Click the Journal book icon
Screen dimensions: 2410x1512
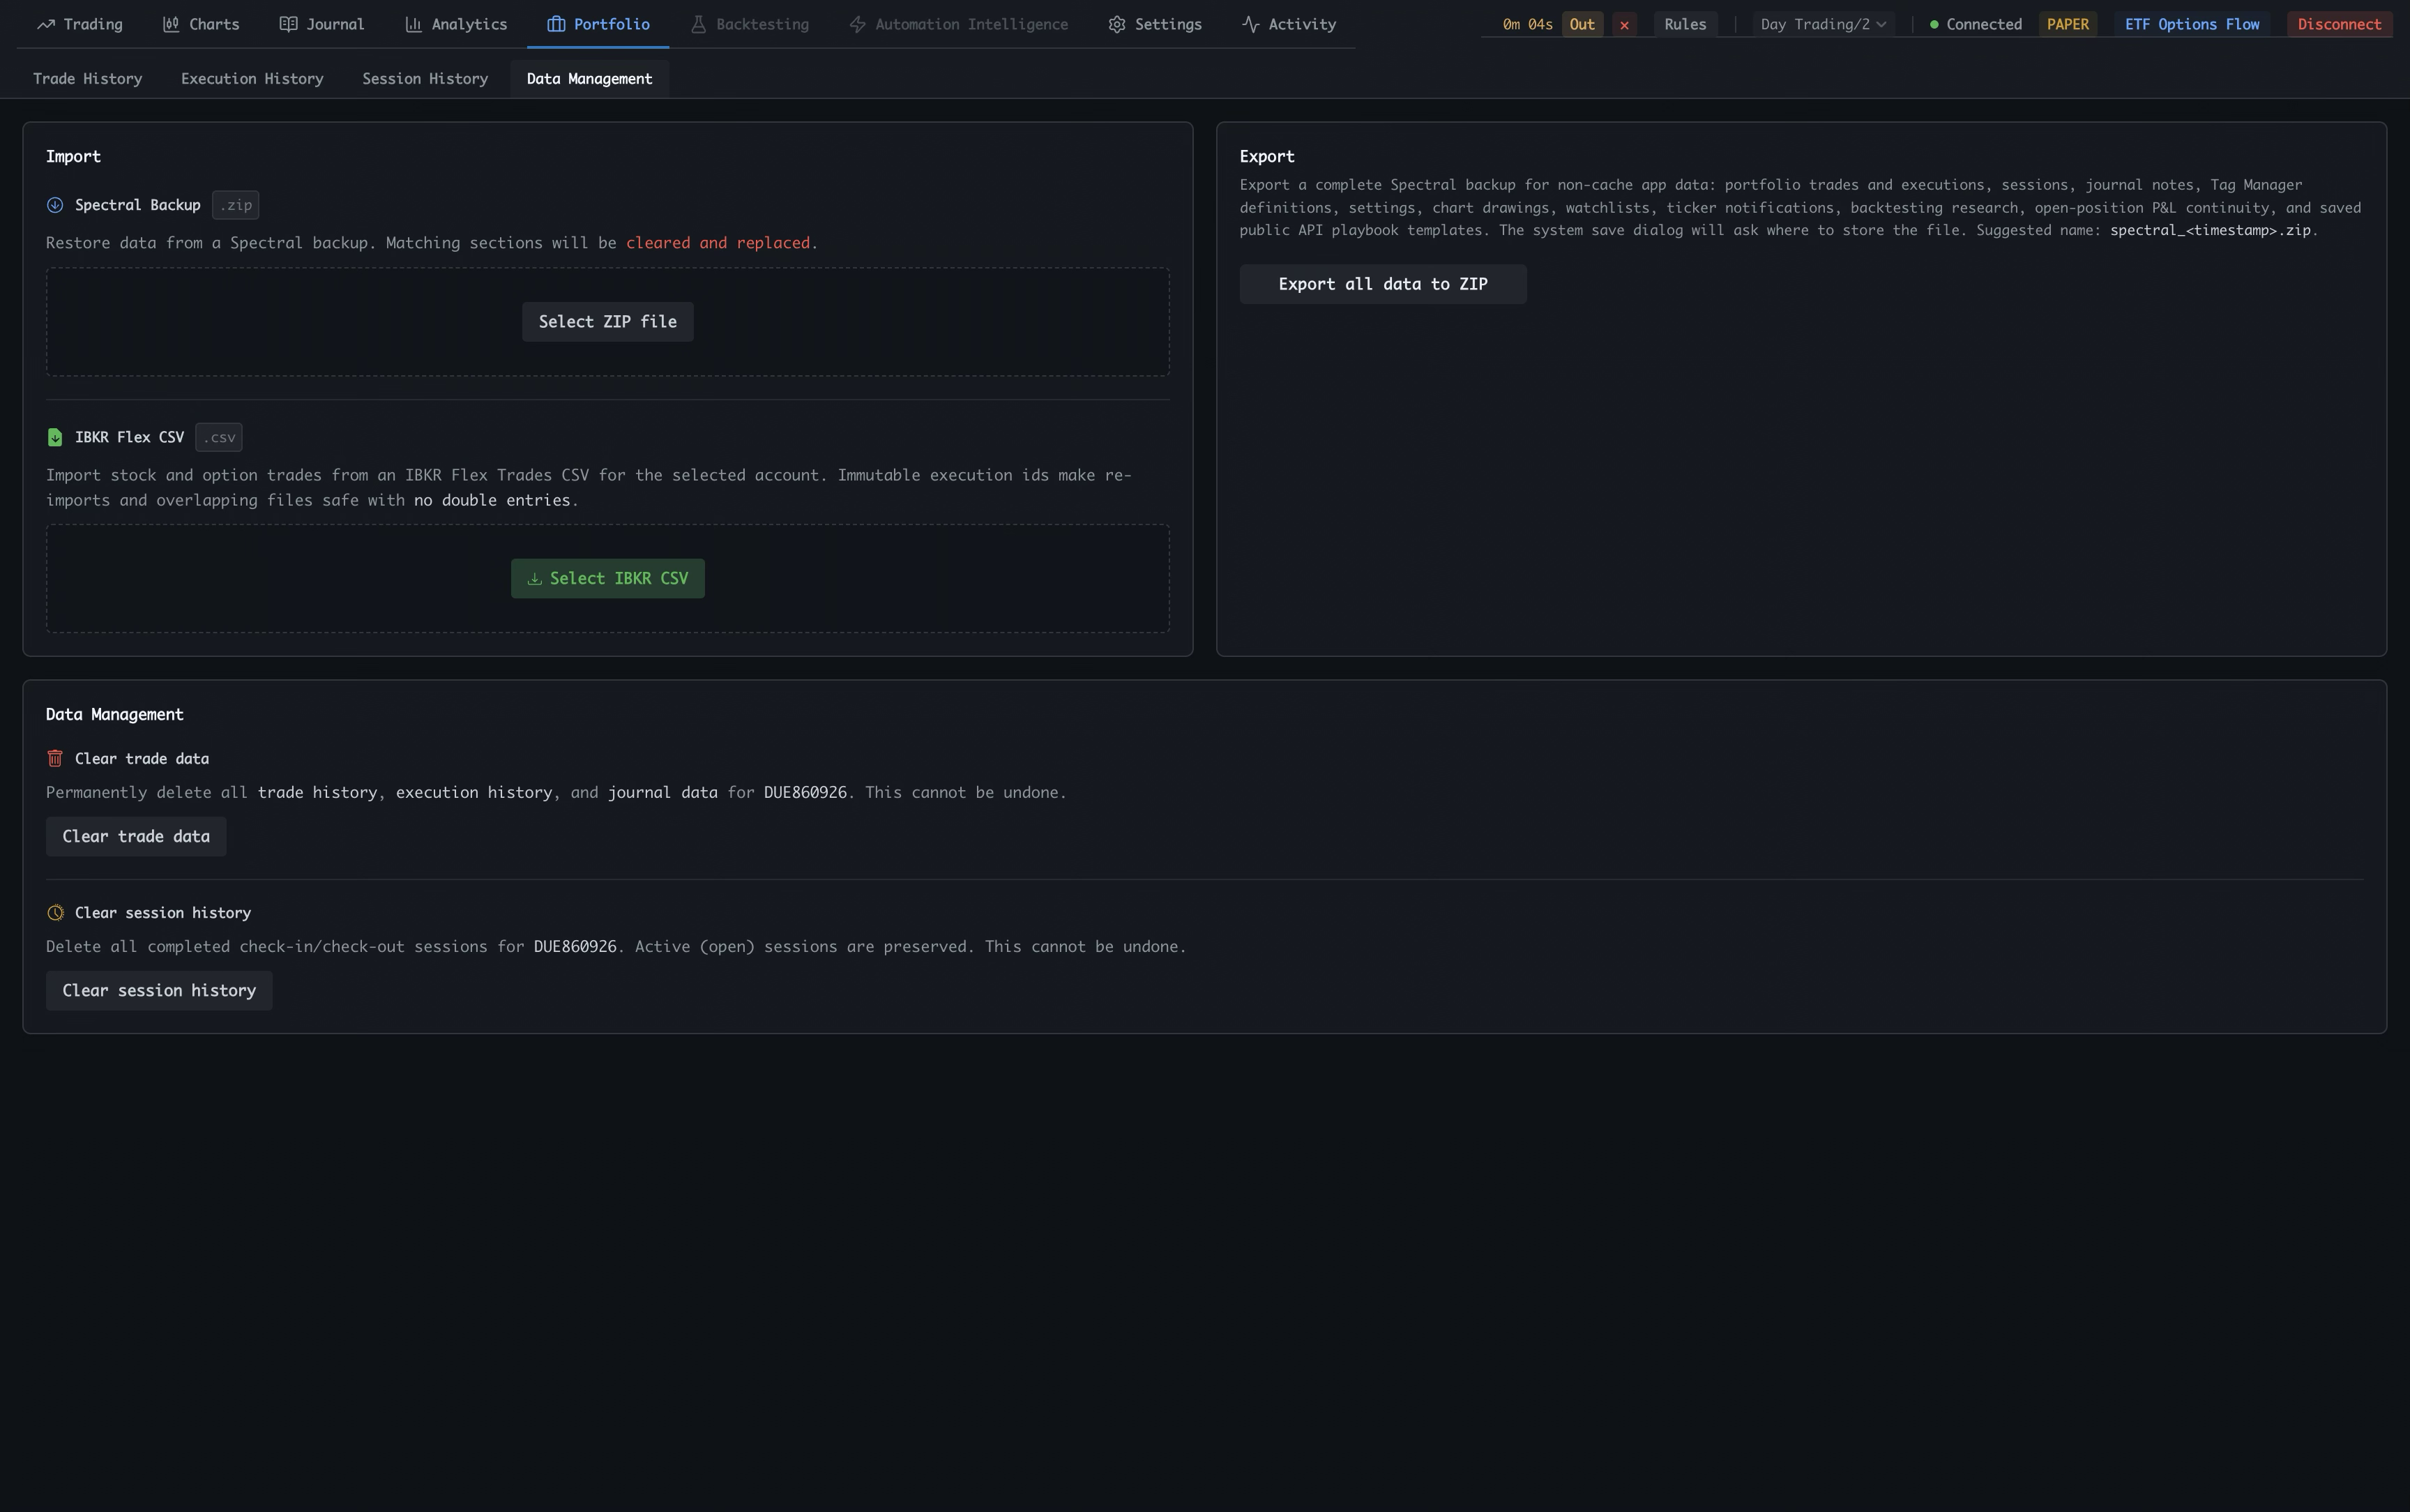tap(288, 24)
